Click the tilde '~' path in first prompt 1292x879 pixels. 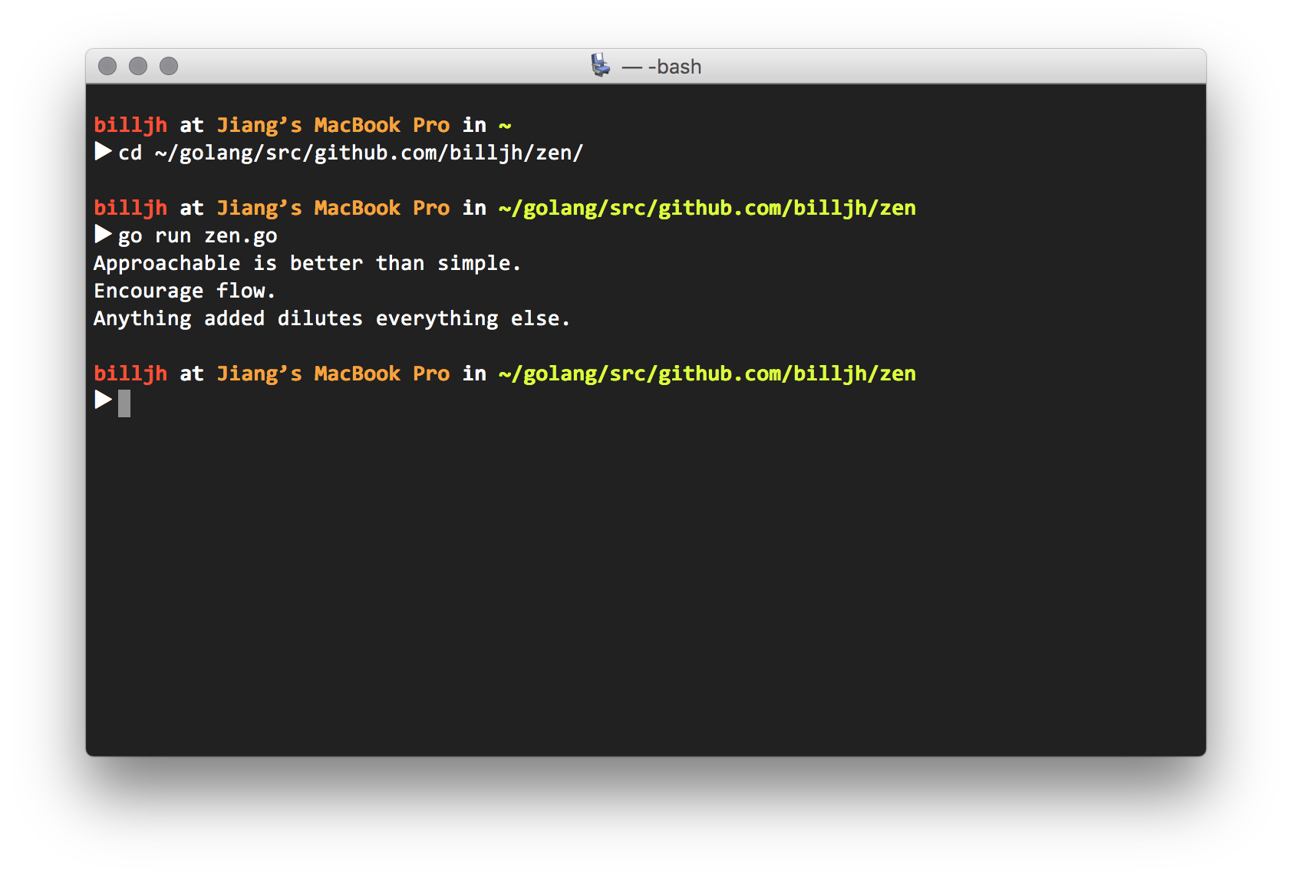click(505, 125)
